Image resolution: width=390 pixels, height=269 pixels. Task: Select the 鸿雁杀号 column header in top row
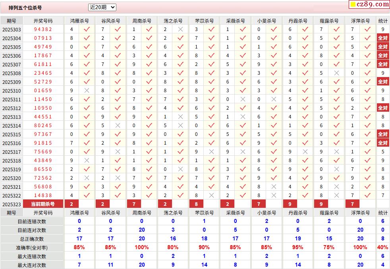pyautogui.click(x=79, y=21)
